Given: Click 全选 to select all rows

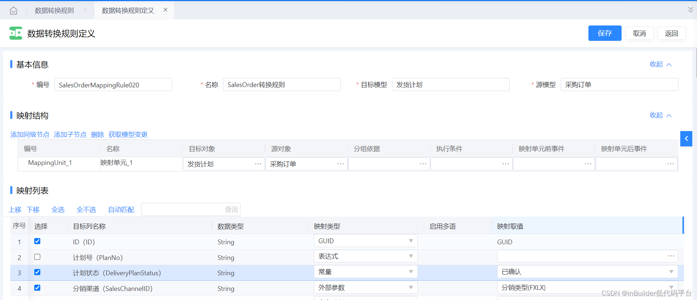Looking at the screenshot, I should pyautogui.click(x=58, y=210).
